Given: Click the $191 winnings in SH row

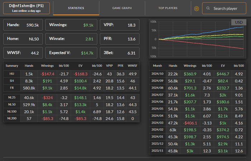Looking at the screenshot, I should 47,81.
